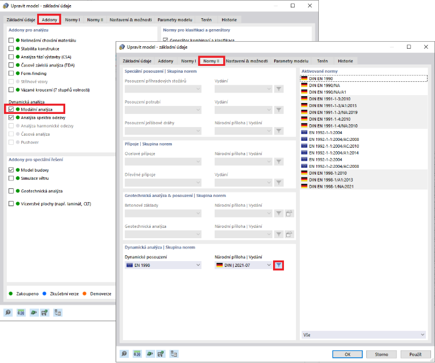Click shopping cart icon in back dialog
The image size is (435, 363).
point(45,313)
